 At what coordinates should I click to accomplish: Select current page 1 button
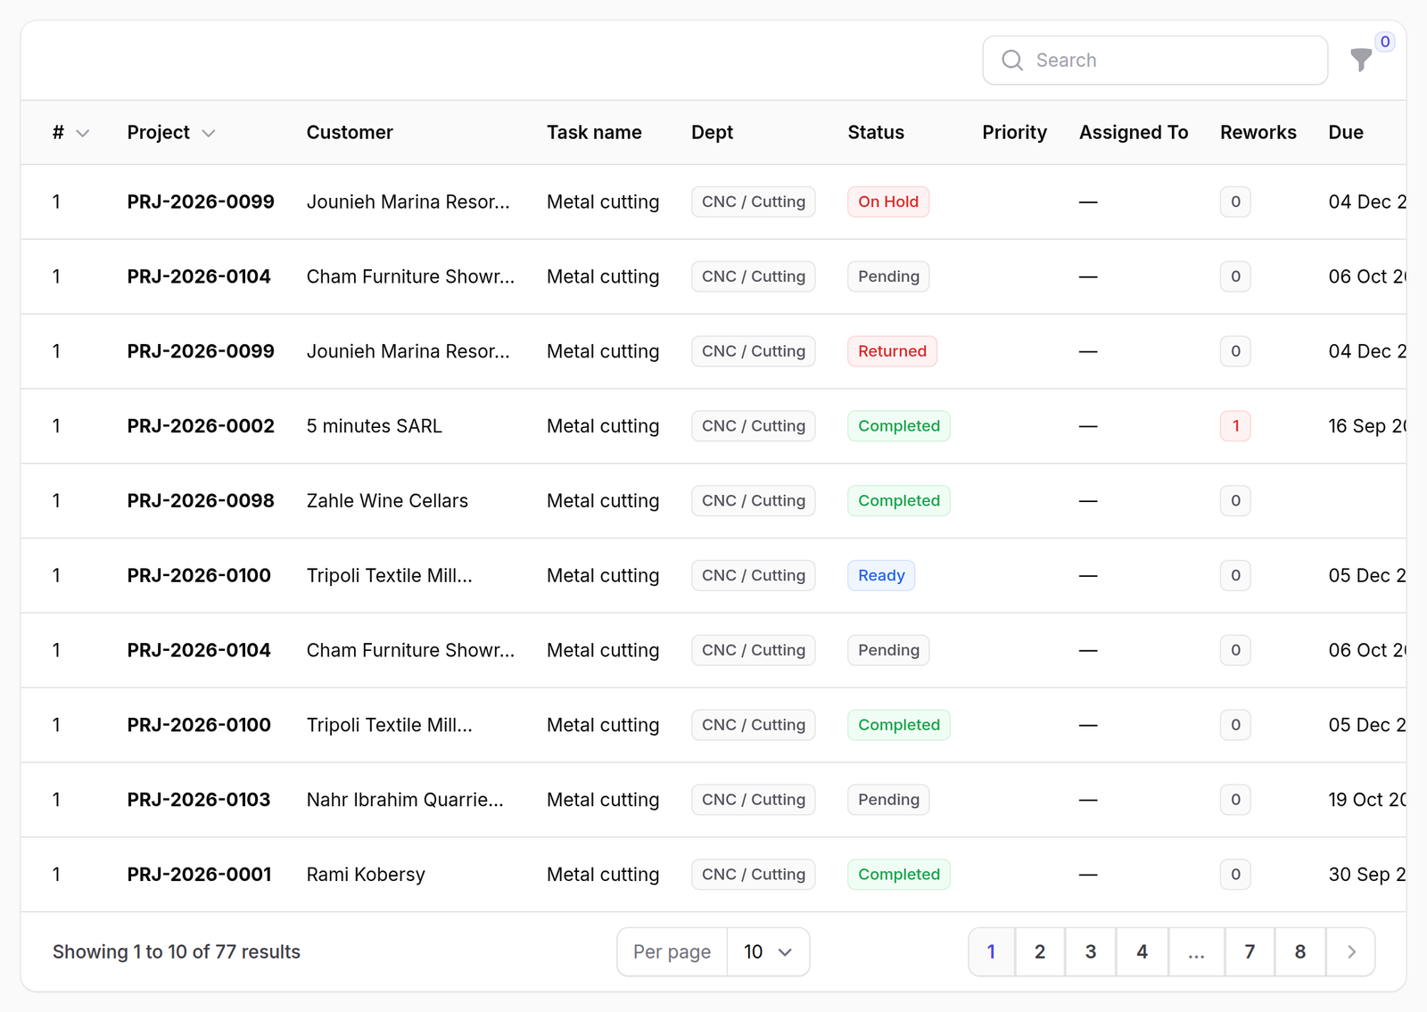(x=992, y=951)
